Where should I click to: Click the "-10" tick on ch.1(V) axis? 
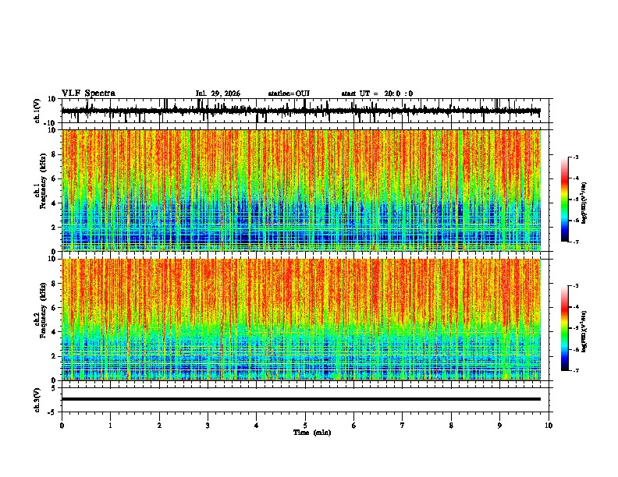point(51,123)
